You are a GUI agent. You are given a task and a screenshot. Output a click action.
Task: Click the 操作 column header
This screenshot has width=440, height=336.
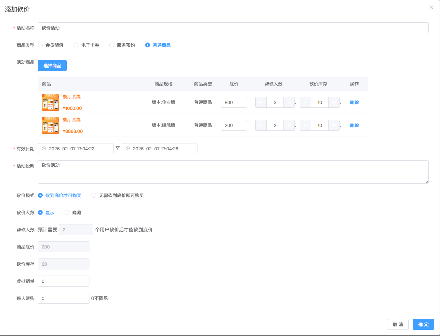pos(354,84)
